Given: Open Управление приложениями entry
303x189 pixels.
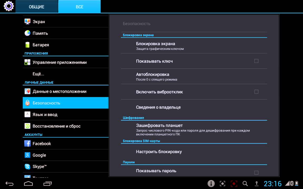Looking at the screenshot, I should 66,62.
